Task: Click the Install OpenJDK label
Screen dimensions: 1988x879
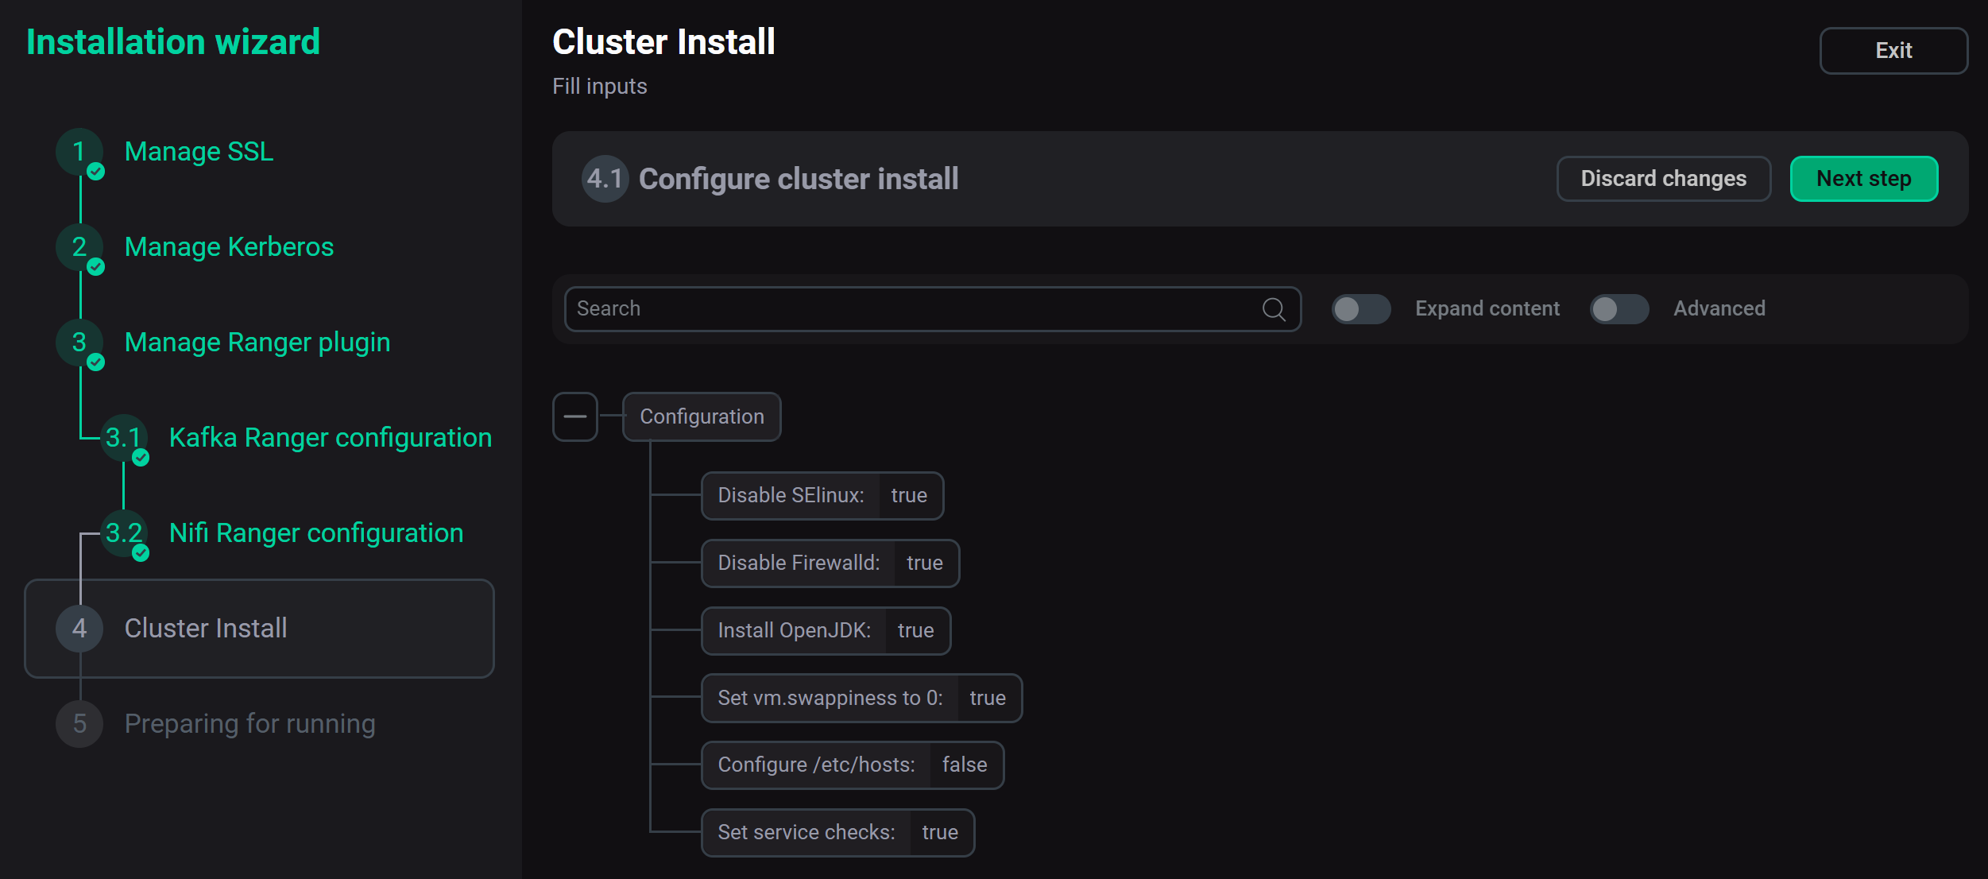Action: click(795, 631)
